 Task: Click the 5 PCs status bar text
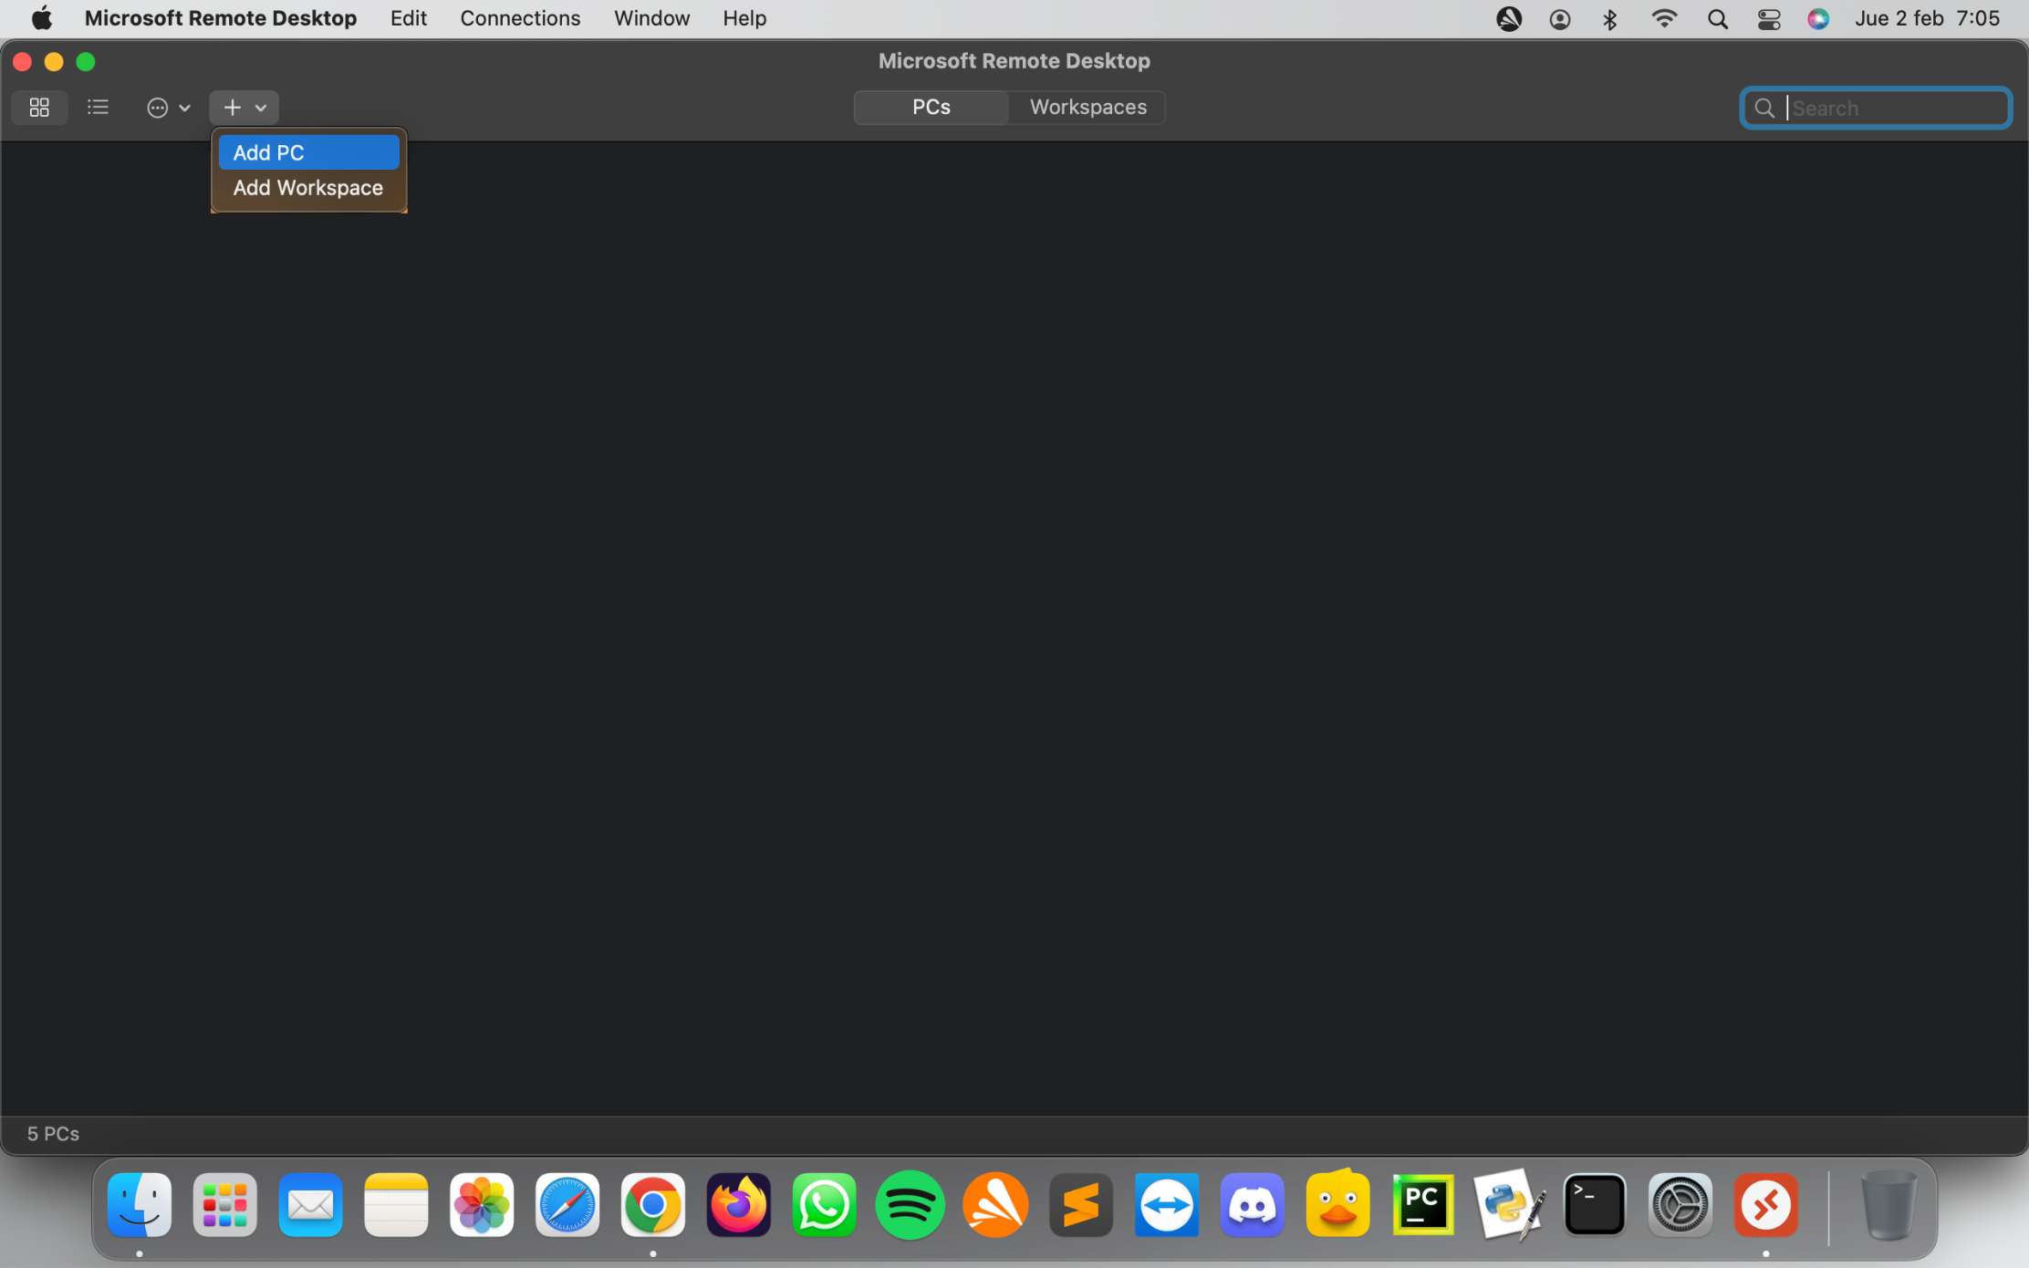[53, 1134]
